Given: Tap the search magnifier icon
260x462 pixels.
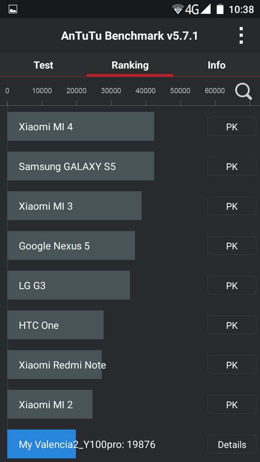Looking at the screenshot, I should (243, 92).
